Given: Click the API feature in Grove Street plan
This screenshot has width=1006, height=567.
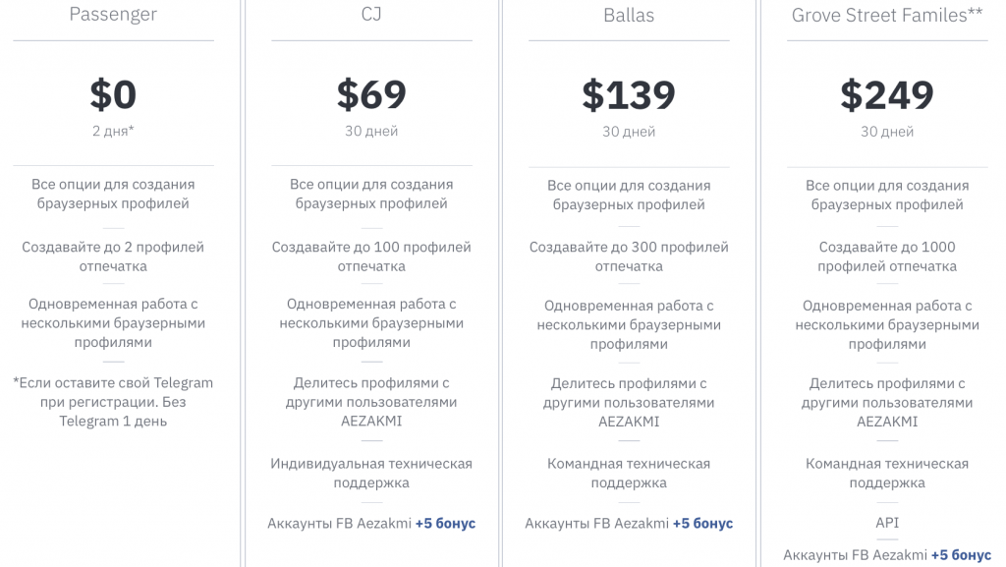Looking at the screenshot, I should click(887, 523).
